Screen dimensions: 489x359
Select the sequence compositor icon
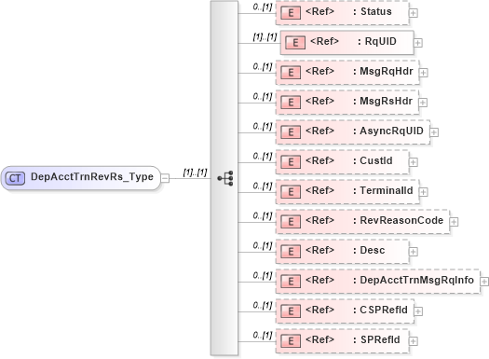(x=225, y=178)
